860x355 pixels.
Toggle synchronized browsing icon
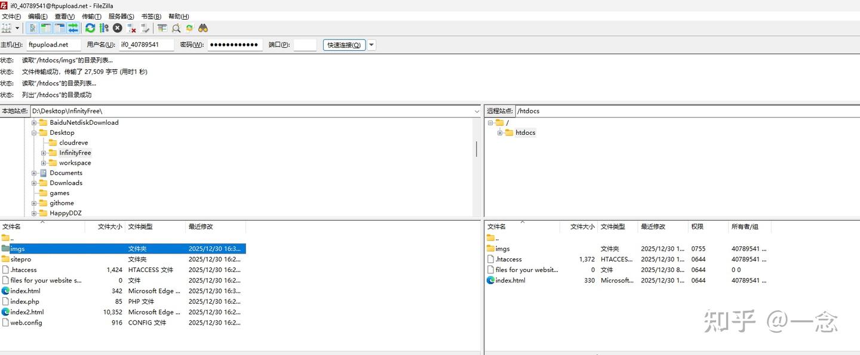click(189, 28)
